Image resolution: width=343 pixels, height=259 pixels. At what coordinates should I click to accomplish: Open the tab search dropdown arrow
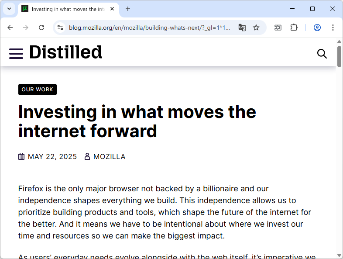[9, 9]
